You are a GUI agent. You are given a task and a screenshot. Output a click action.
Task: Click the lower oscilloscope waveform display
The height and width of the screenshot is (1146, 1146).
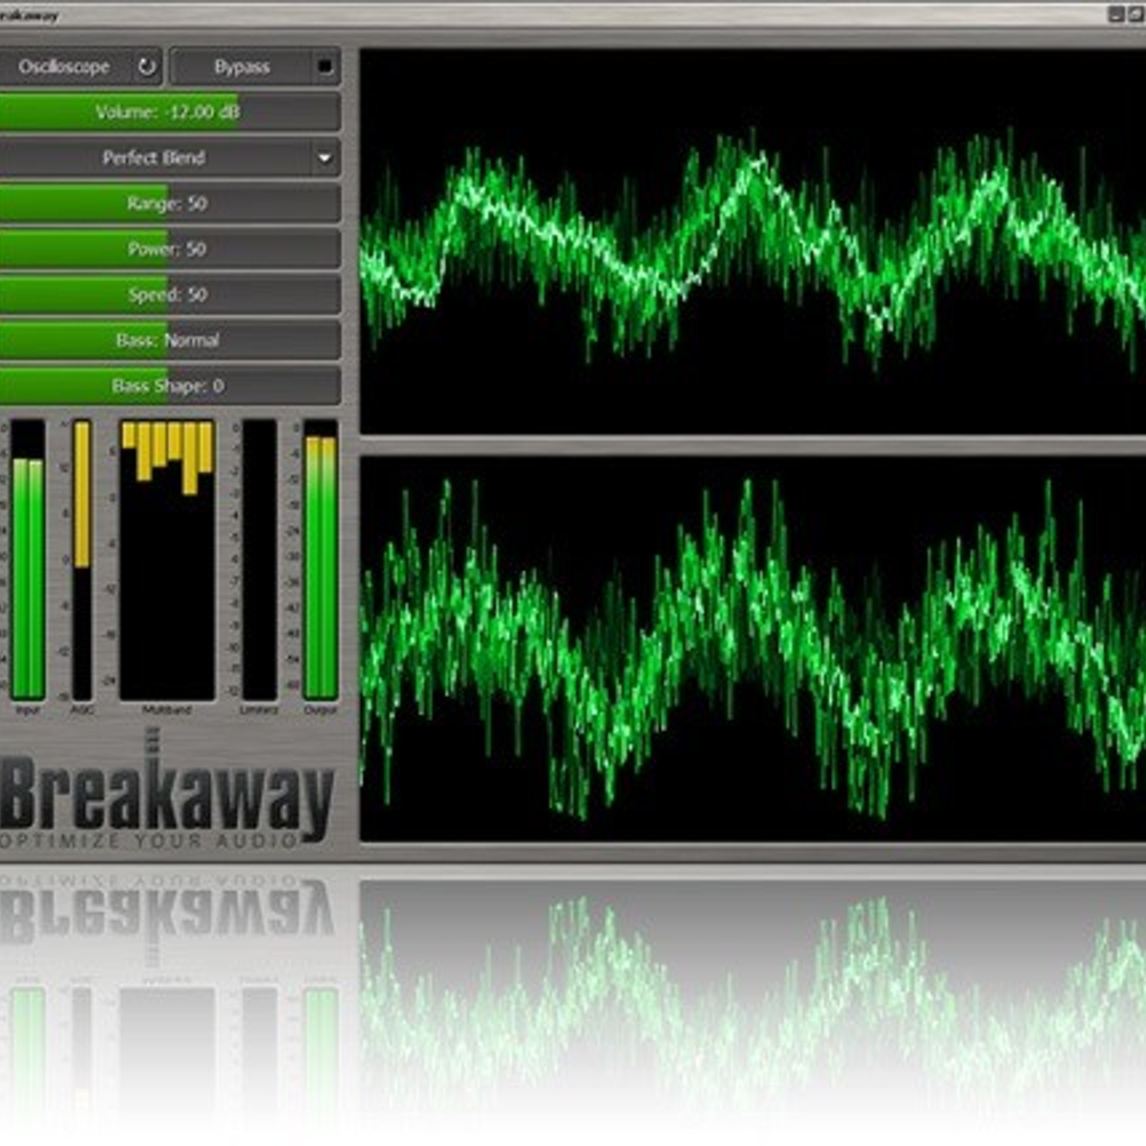click(753, 648)
